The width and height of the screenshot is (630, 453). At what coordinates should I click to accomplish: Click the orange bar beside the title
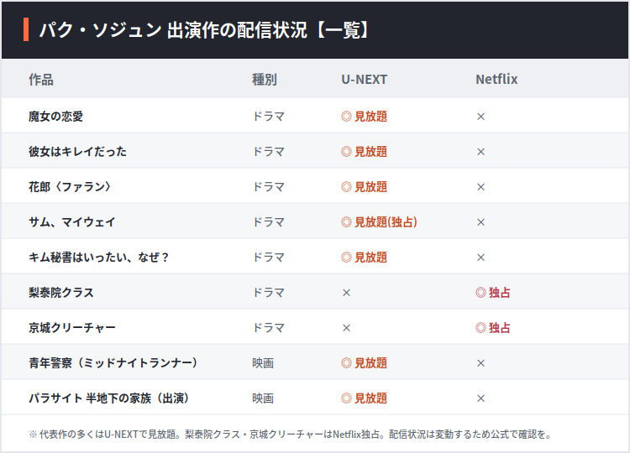click(26, 29)
